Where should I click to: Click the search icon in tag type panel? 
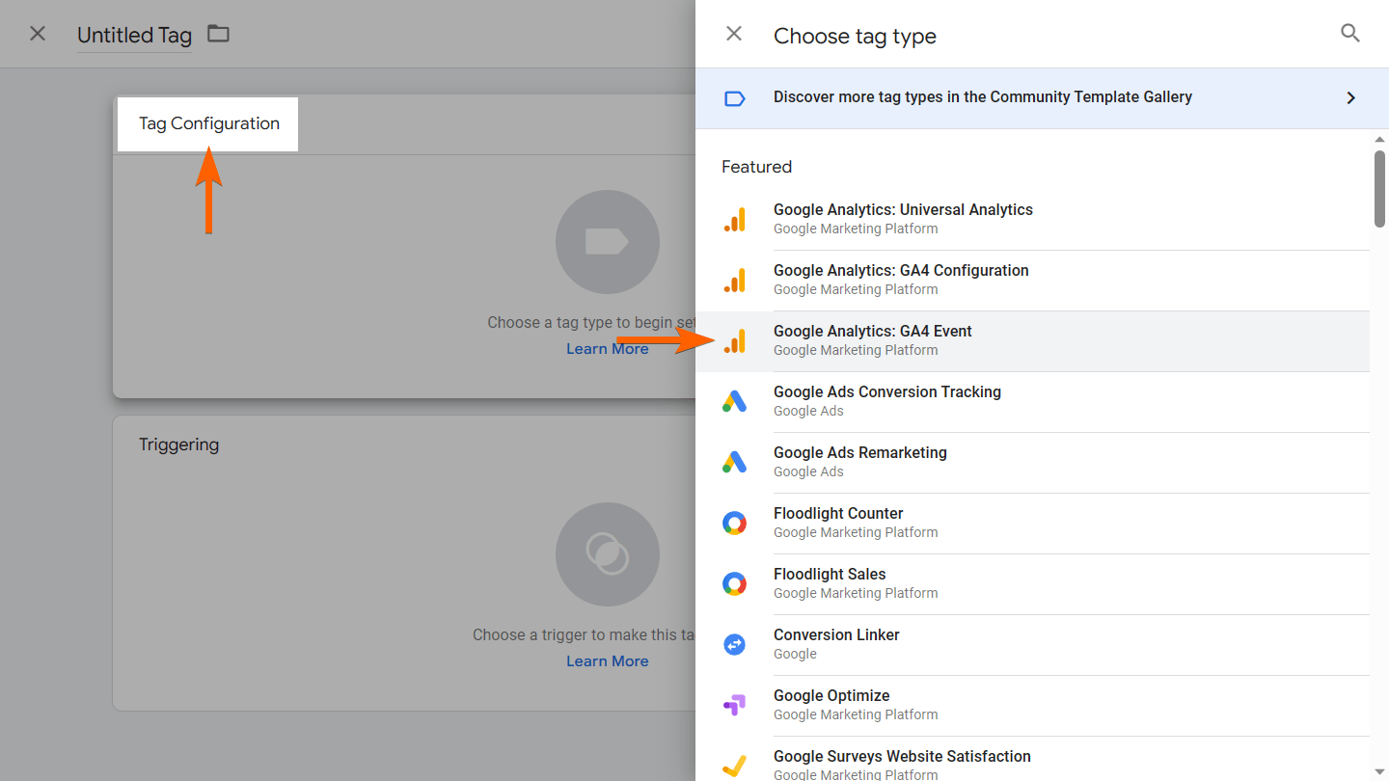(x=1350, y=34)
